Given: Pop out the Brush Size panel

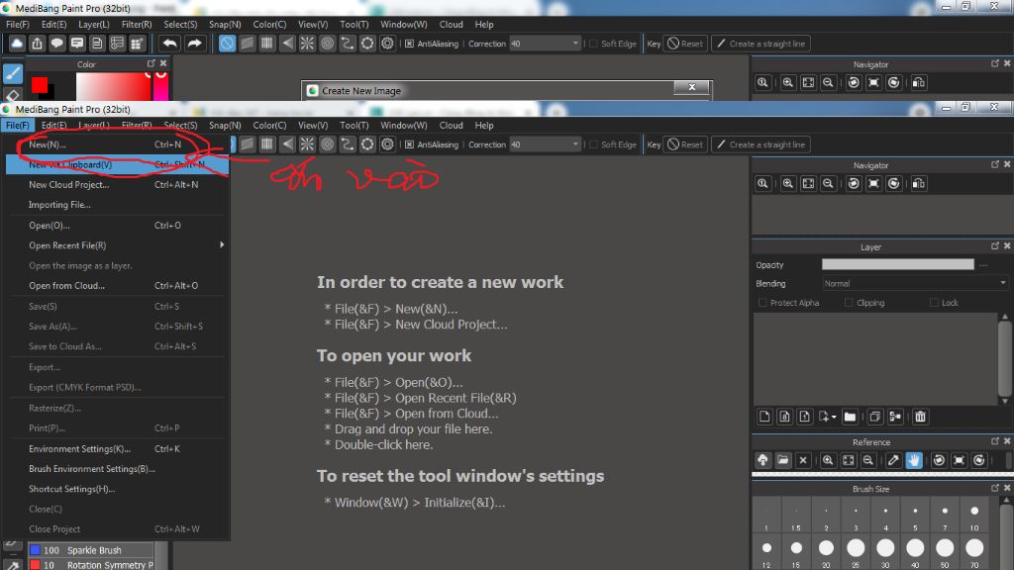Looking at the screenshot, I should (994, 488).
